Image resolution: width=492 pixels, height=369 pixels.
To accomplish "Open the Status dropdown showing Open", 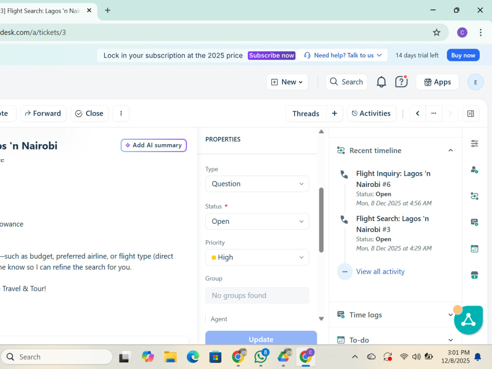I will click(x=257, y=221).
